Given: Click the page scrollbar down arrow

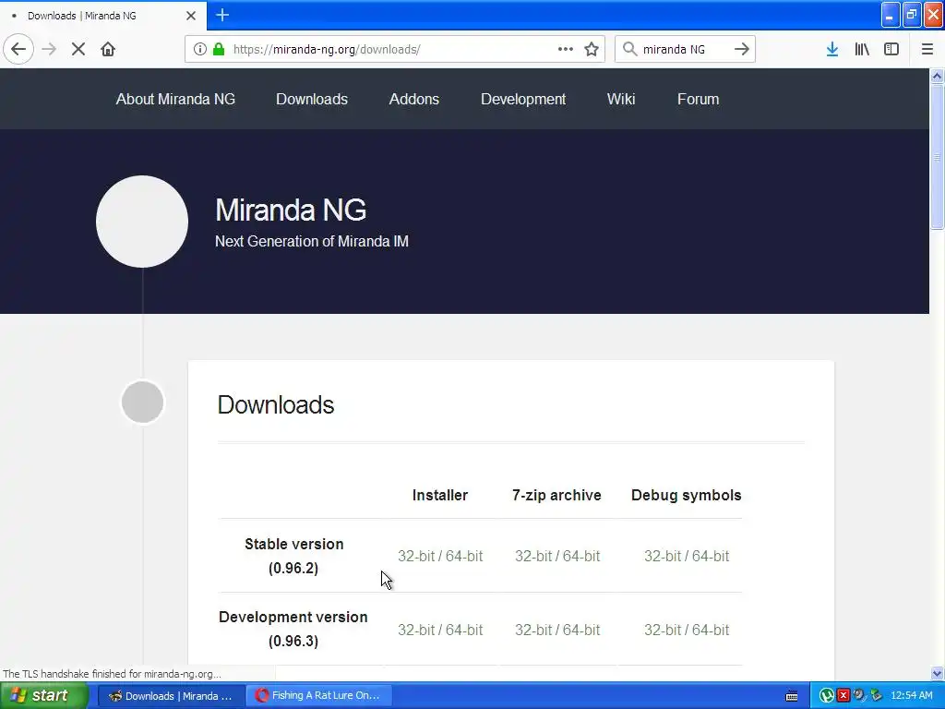Looking at the screenshot, I should pyautogui.click(x=937, y=673).
